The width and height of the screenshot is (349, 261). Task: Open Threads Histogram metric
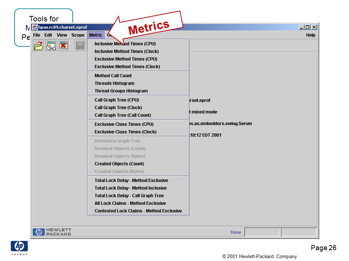pos(138,83)
